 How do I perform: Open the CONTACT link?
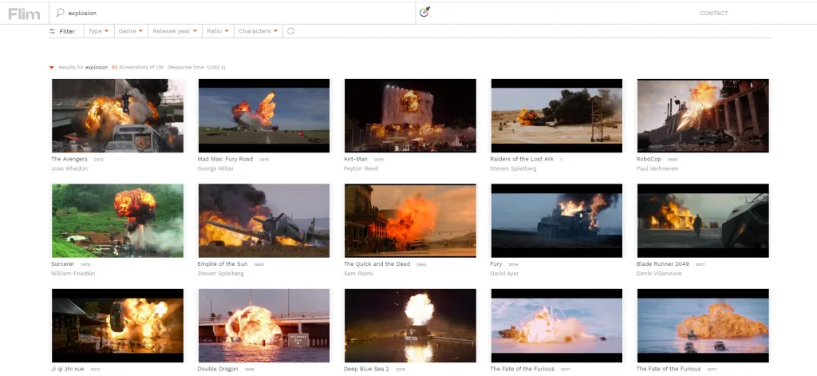pyautogui.click(x=713, y=13)
